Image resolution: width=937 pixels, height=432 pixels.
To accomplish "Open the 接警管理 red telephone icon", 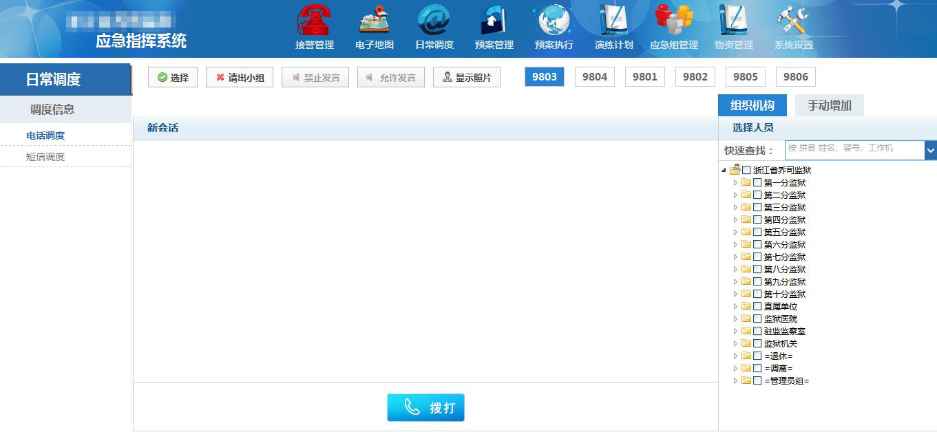I will (x=314, y=21).
